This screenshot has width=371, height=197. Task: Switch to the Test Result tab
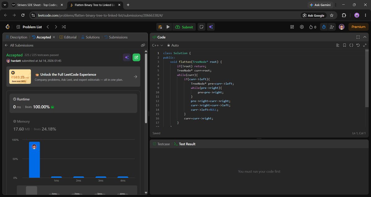point(185,144)
